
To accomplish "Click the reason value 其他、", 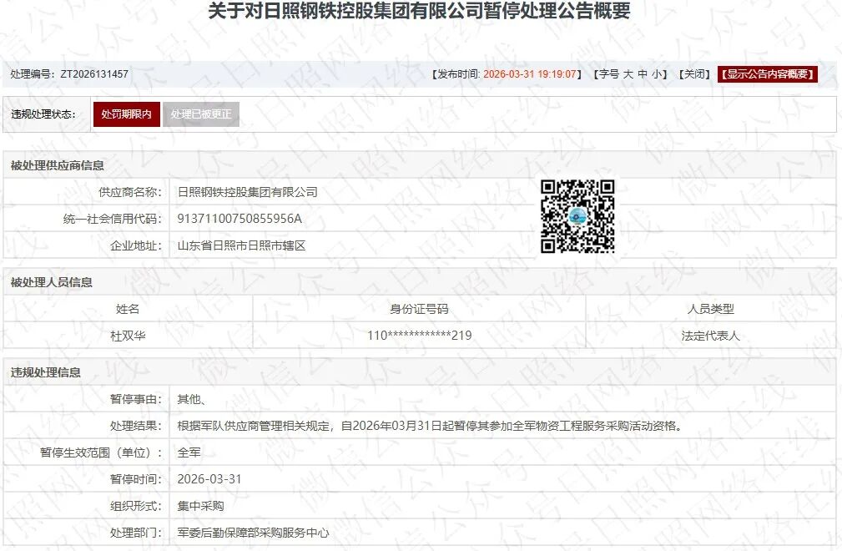I will [192, 399].
